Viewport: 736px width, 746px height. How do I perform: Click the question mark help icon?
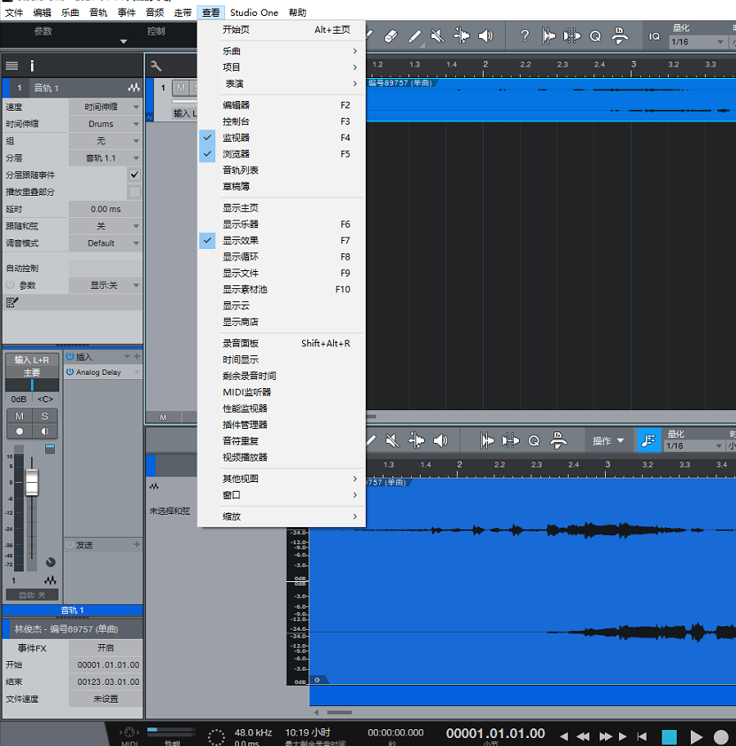524,36
